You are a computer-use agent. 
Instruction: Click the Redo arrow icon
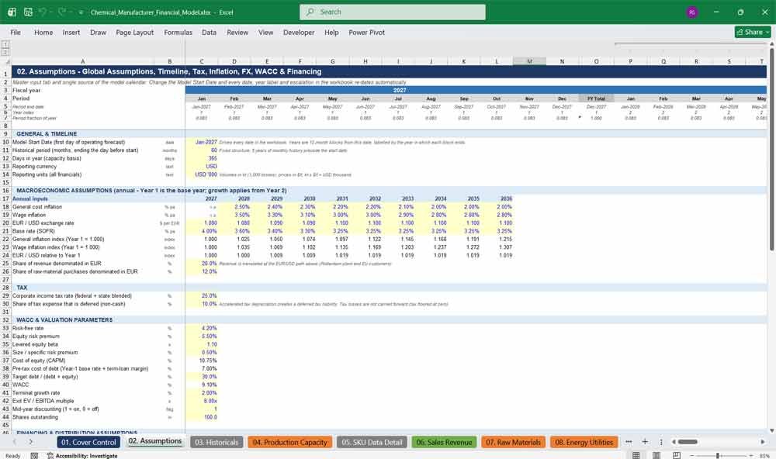pyautogui.click(x=62, y=12)
